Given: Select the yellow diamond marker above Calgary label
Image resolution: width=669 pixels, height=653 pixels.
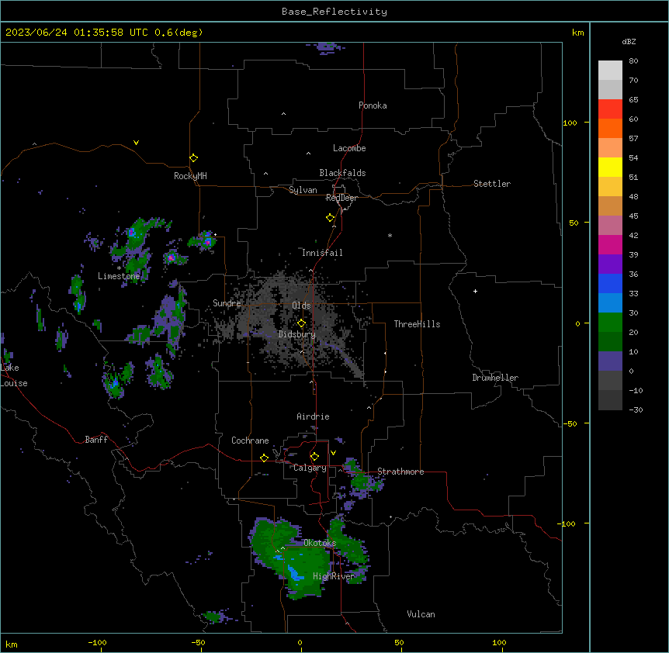Looking at the screenshot, I should [314, 457].
